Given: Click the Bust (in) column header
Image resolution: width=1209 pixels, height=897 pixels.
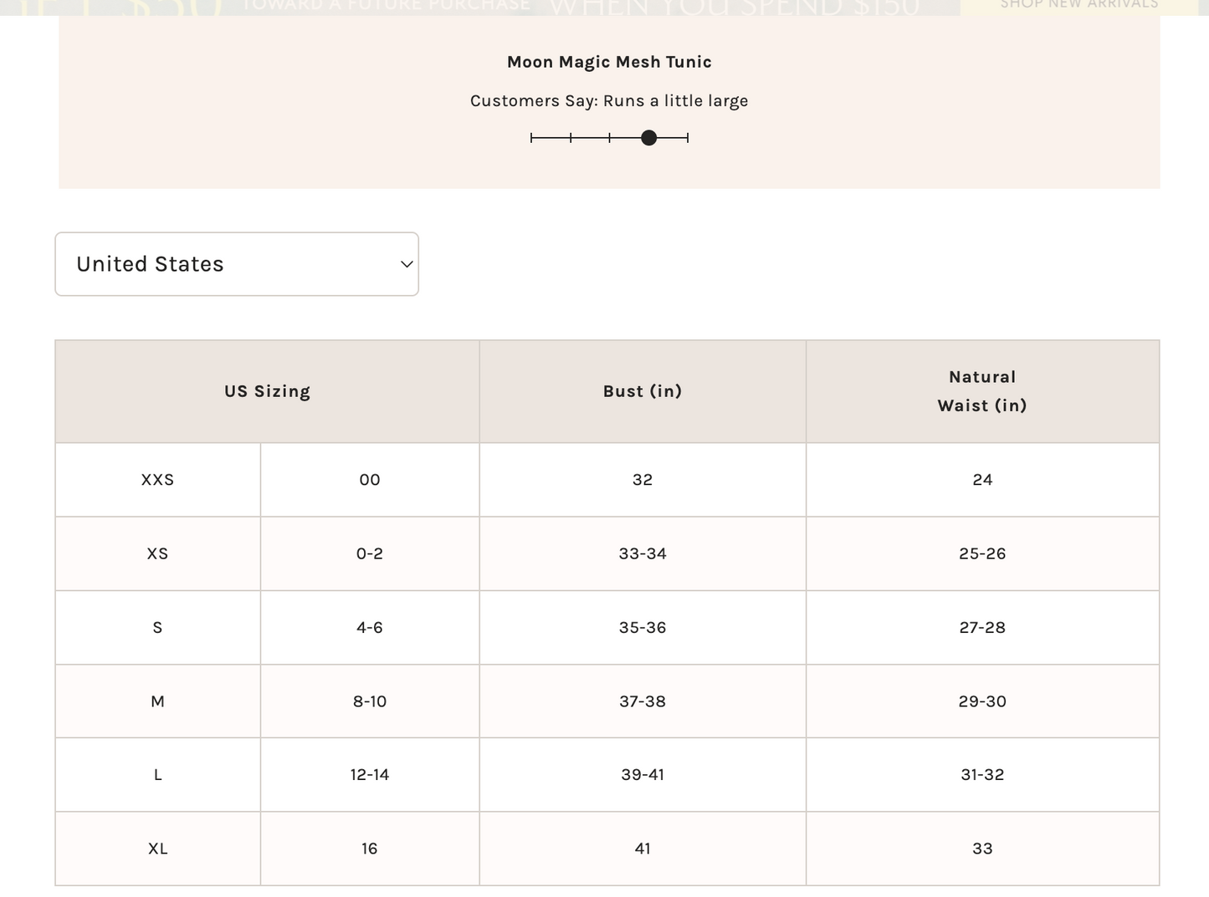Looking at the screenshot, I should [642, 391].
